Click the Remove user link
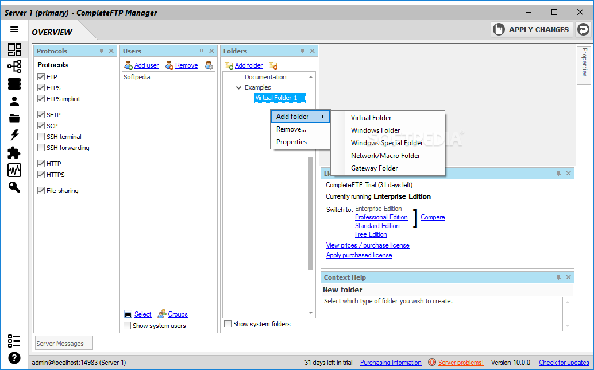This screenshot has width=594, height=370. pos(186,65)
